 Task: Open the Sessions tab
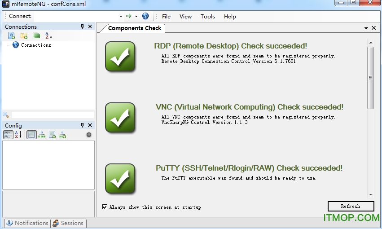point(69,223)
